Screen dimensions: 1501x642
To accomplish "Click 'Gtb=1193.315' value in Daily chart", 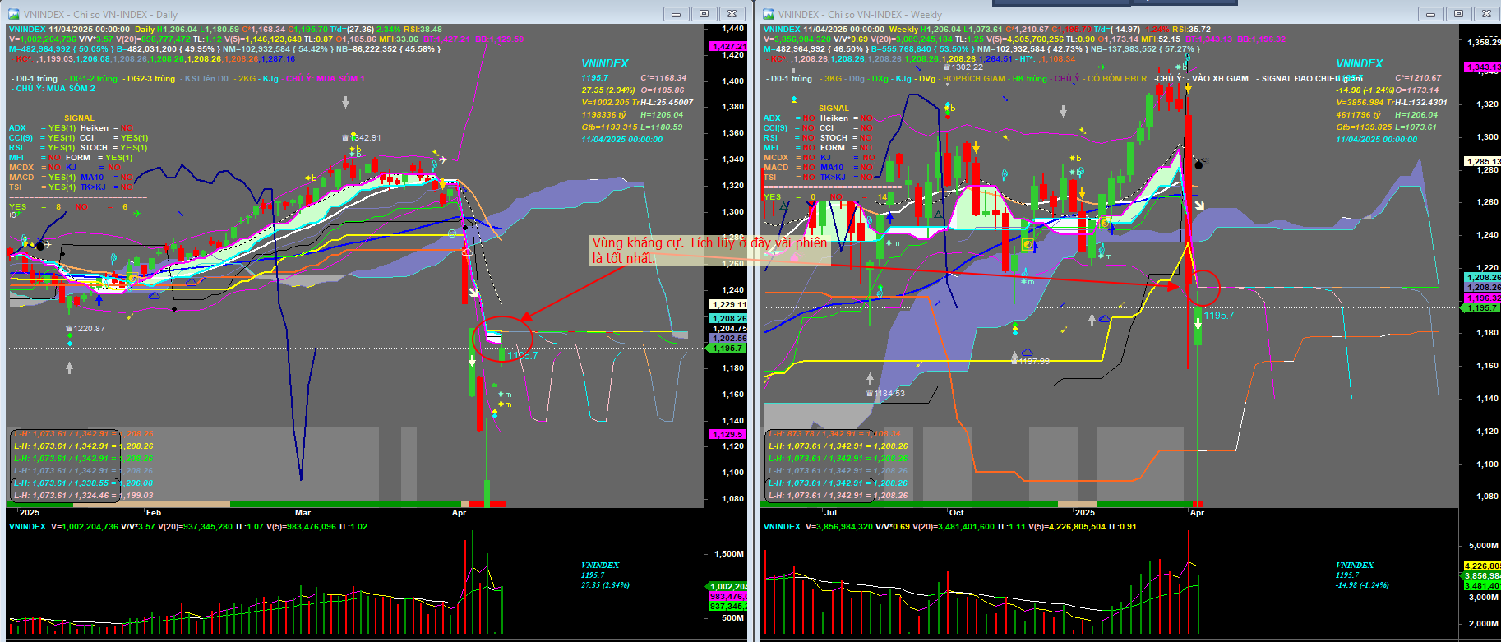I will 609,127.
